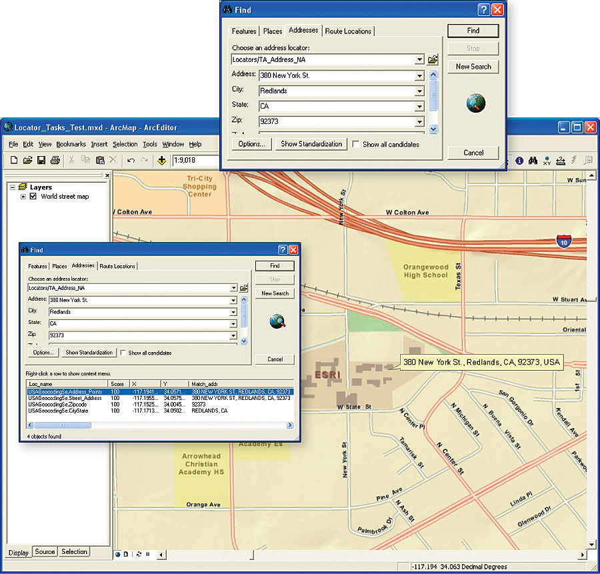Click scroll-down arrow of top Find dialog fields
Screen dimensions: 600x574
pos(433,129)
